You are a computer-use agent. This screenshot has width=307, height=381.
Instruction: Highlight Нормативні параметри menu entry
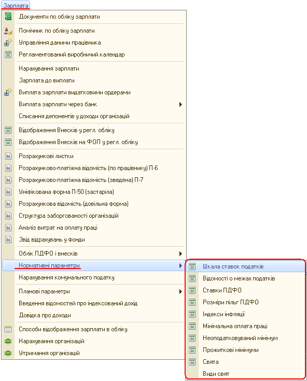coord(93,265)
